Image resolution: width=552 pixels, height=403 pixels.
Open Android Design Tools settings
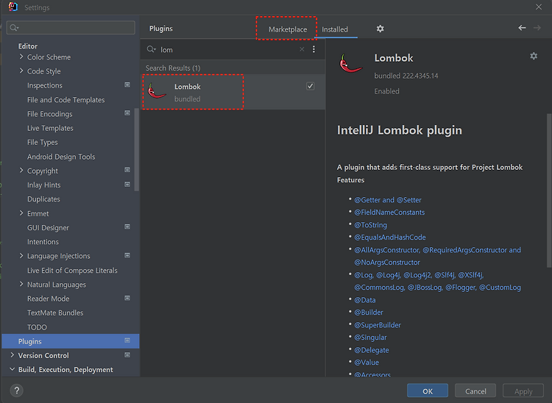coord(61,157)
